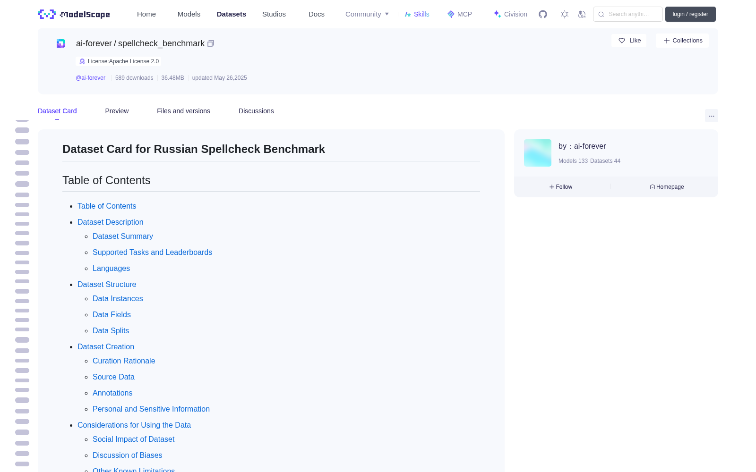Image resolution: width=756 pixels, height=472 pixels.
Task: Click the ai-forever owner in the title
Action: 94,43
